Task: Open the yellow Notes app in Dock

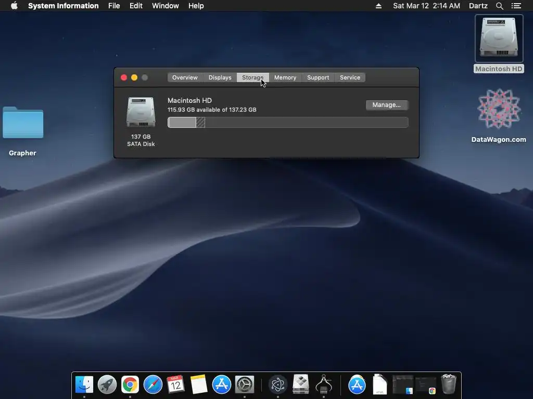Action: pos(198,384)
